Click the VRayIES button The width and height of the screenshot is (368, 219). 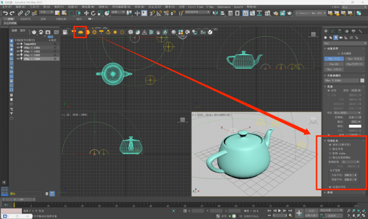coord(334,64)
